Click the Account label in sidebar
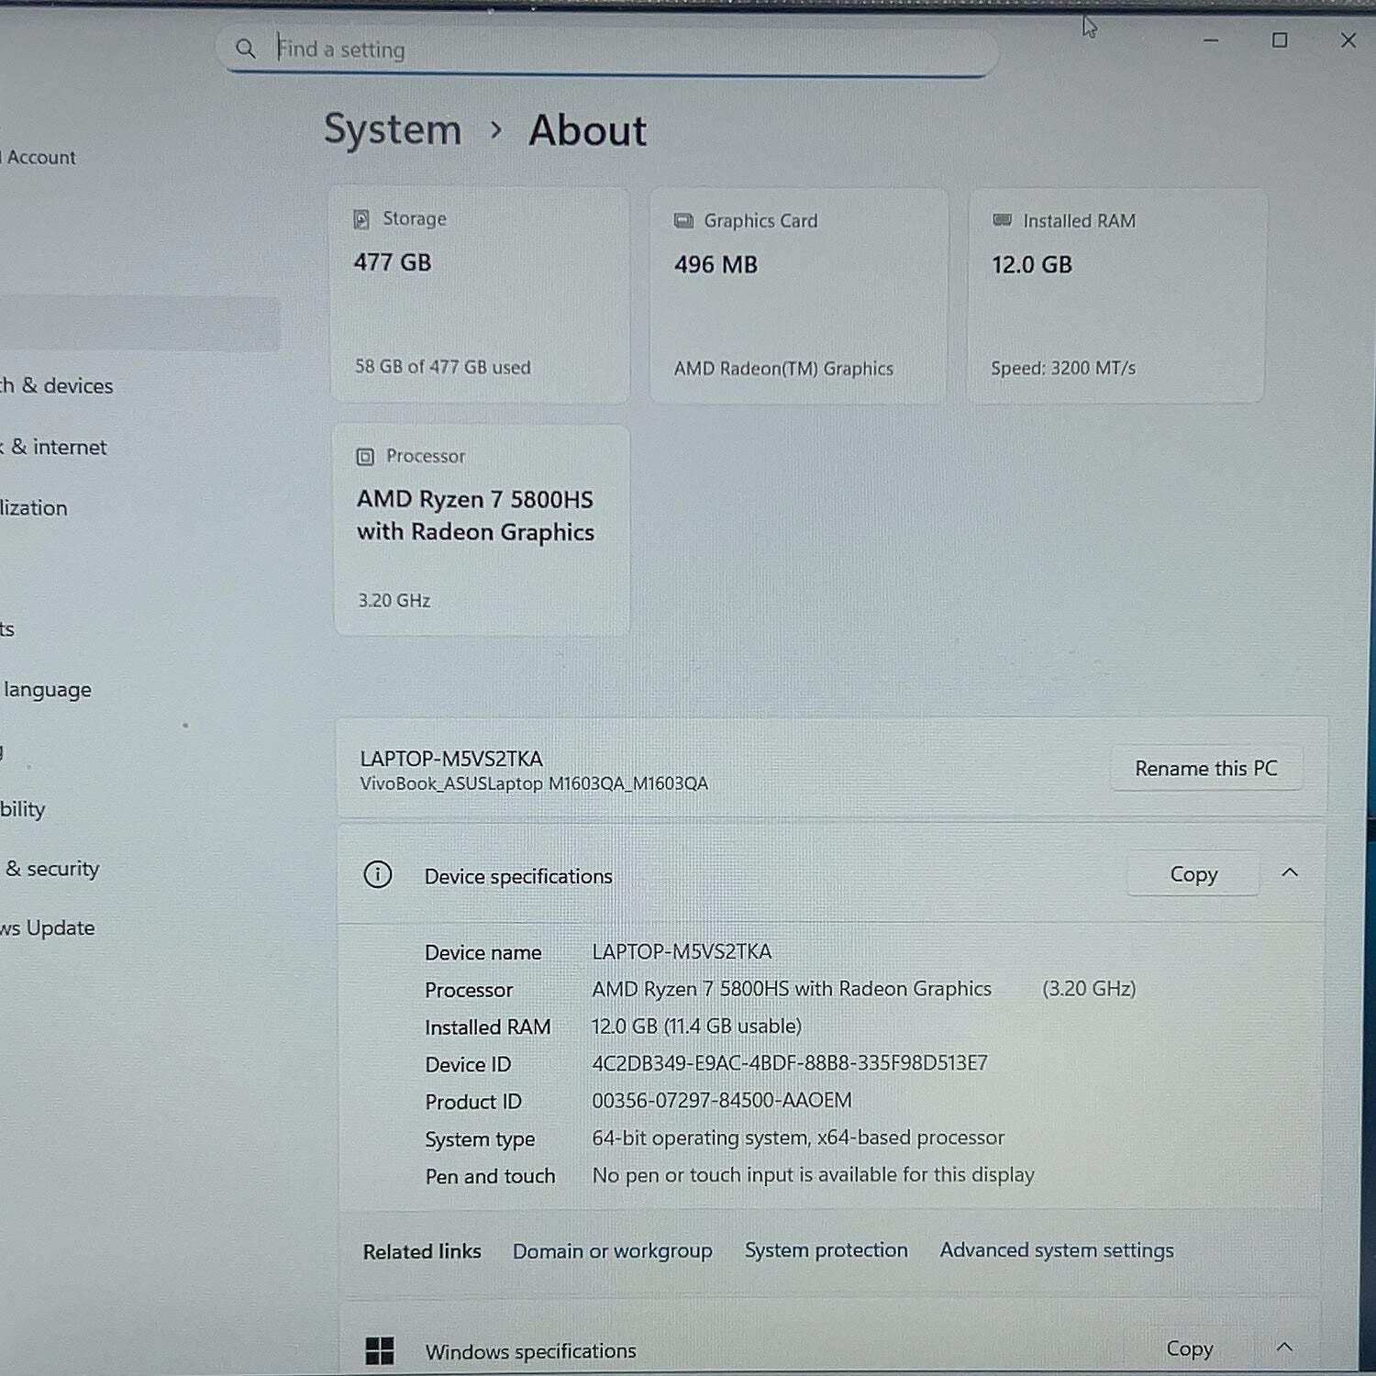The width and height of the screenshot is (1376, 1376). (40, 158)
